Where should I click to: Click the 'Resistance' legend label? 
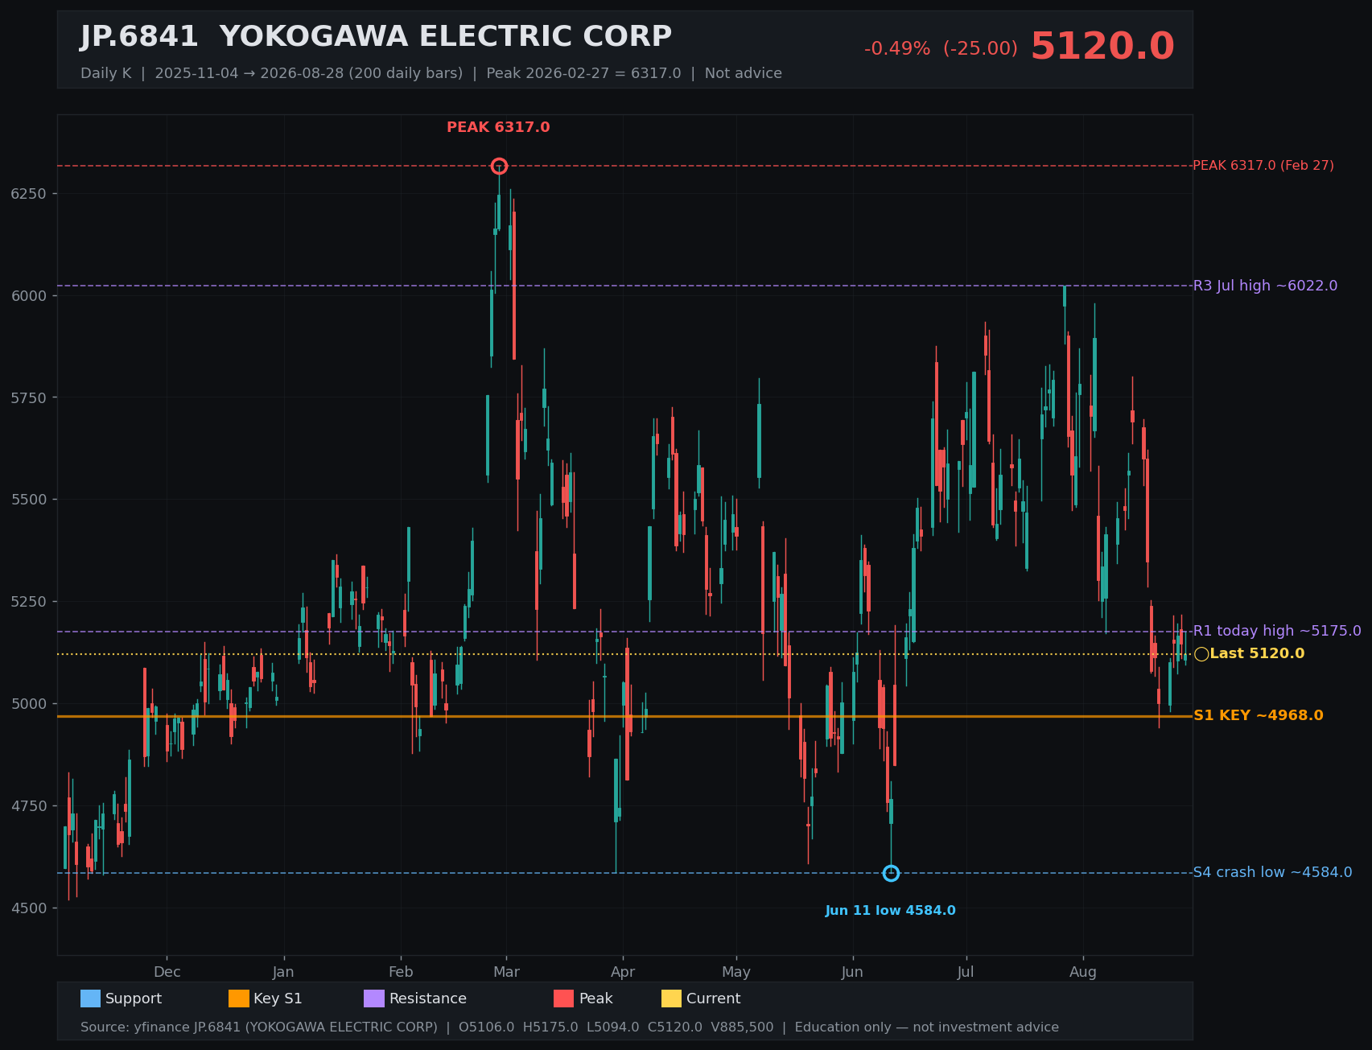coord(428,999)
